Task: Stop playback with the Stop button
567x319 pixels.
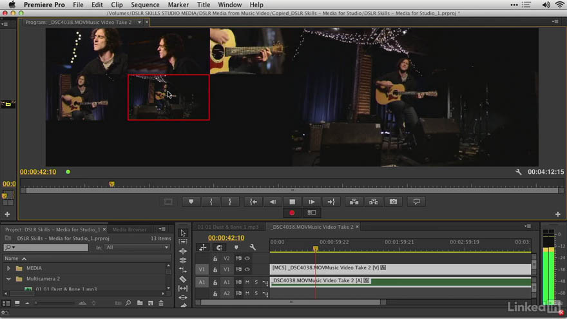Action: pos(292,202)
